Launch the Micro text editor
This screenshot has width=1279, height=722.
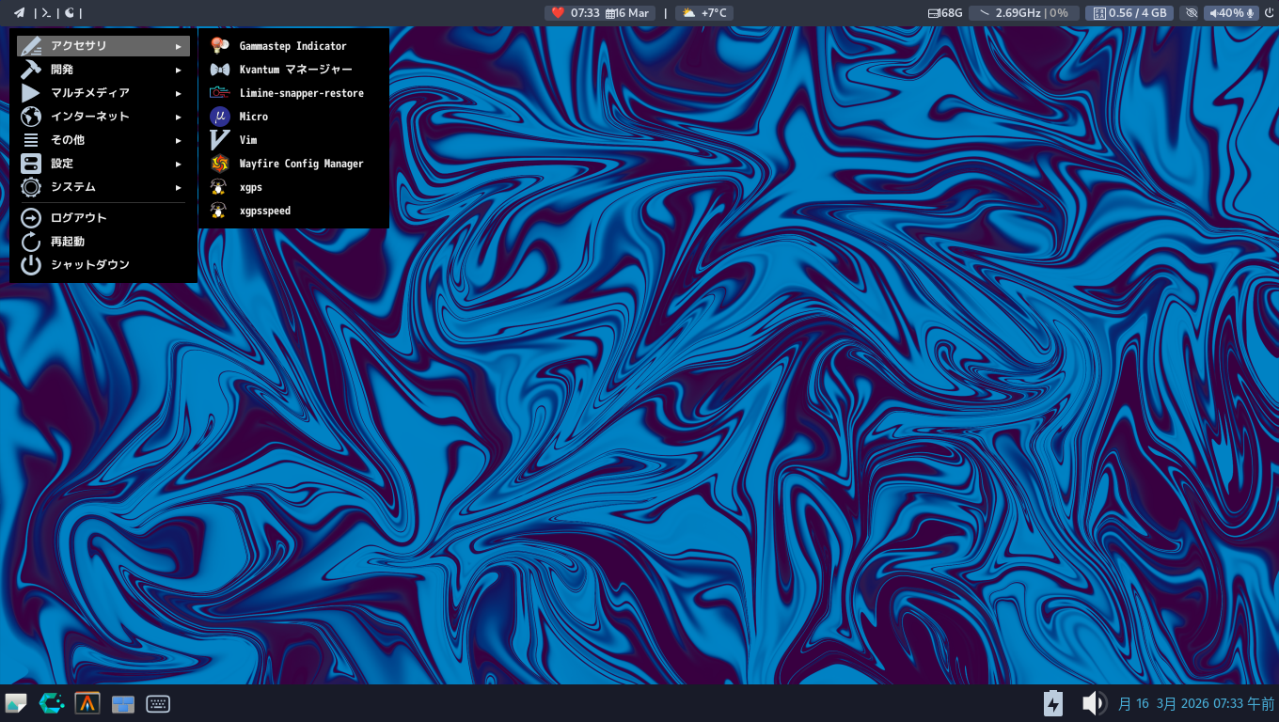293,117
